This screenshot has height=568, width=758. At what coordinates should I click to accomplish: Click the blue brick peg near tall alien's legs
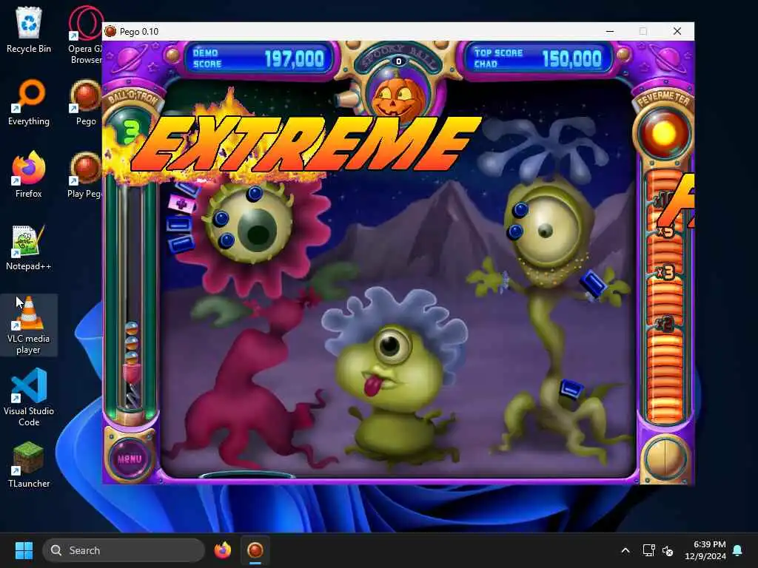(x=571, y=388)
